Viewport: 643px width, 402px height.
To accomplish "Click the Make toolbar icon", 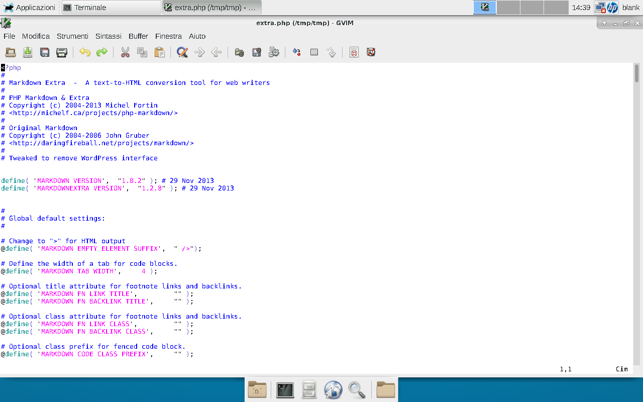I will point(297,52).
